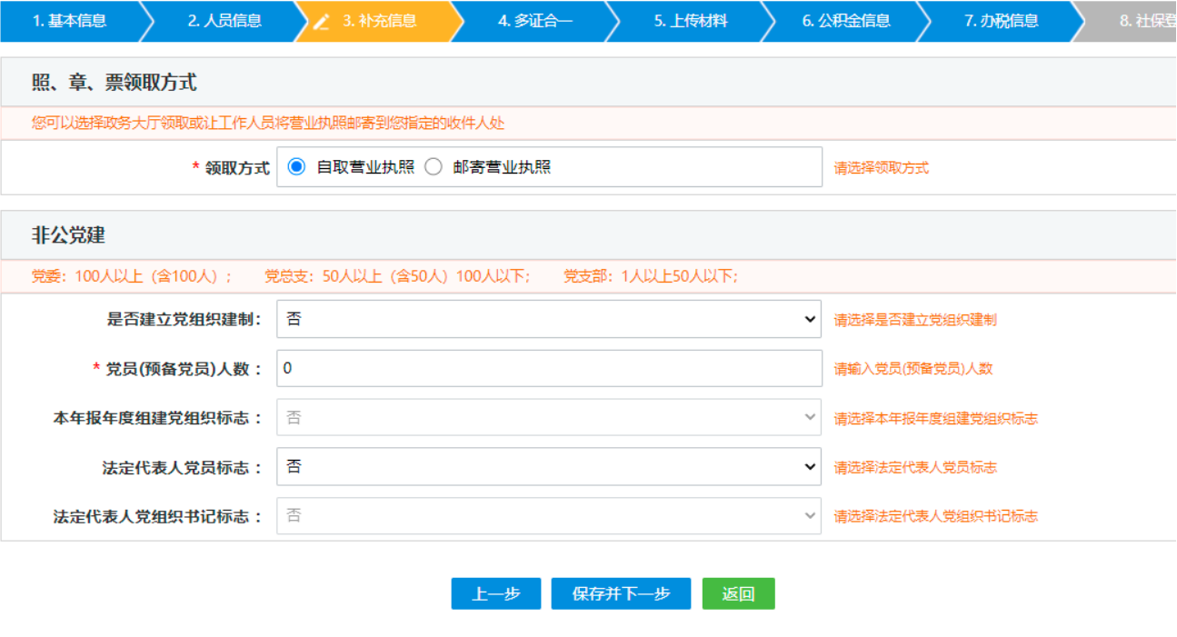The height and width of the screenshot is (637, 1177).
Task: Switch to the 1.基本信息 step tab
Action: point(68,22)
